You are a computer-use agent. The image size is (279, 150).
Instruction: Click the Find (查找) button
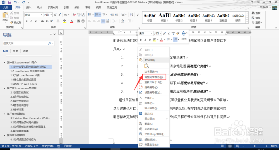coord(256,13)
